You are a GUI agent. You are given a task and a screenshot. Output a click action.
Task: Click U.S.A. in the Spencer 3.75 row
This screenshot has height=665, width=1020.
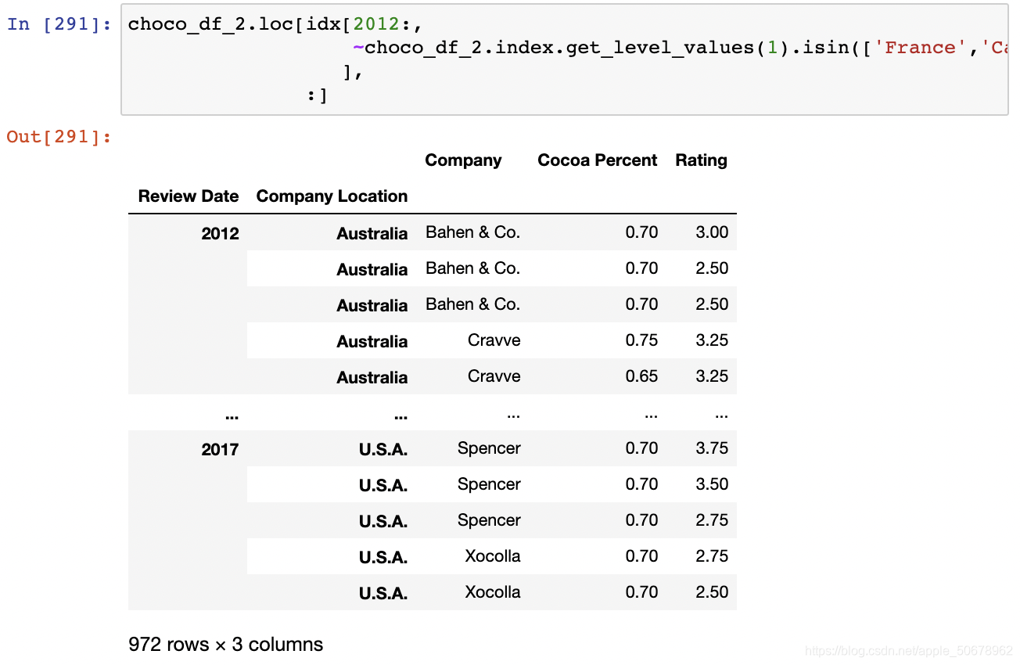click(383, 449)
